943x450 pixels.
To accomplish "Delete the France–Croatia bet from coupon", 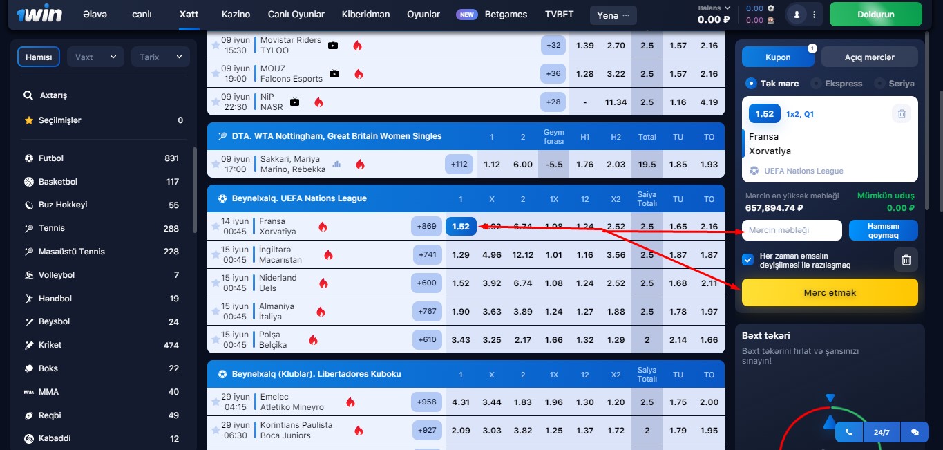I will [x=900, y=114].
